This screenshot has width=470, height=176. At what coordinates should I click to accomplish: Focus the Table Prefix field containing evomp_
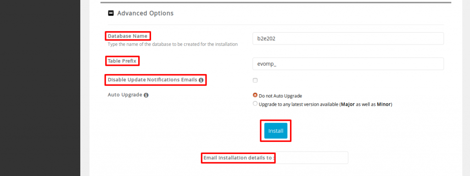click(348, 64)
